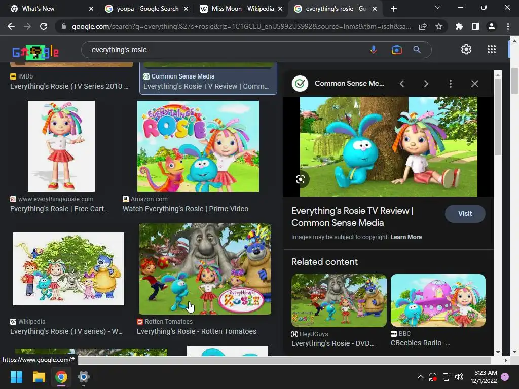This screenshot has width=519, height=389.
Task: Open Chrome's three-dot menu
Action: click(x=508, y=26)
